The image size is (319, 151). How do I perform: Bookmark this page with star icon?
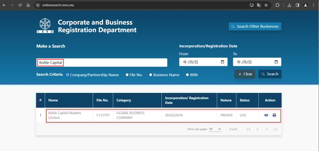266,5
